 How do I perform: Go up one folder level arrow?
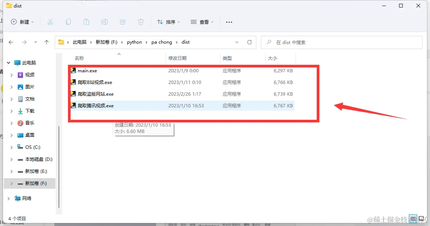point(46,42)
